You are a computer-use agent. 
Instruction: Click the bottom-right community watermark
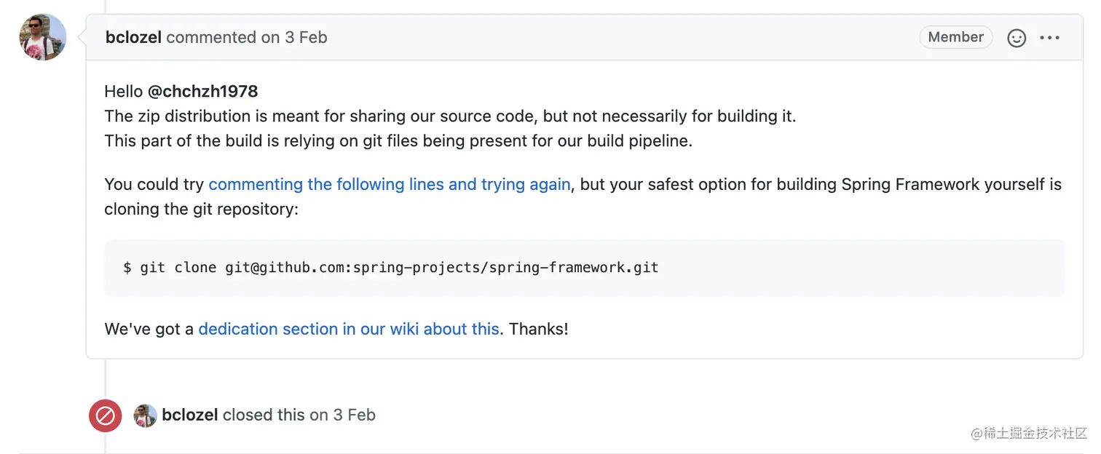1028,434
